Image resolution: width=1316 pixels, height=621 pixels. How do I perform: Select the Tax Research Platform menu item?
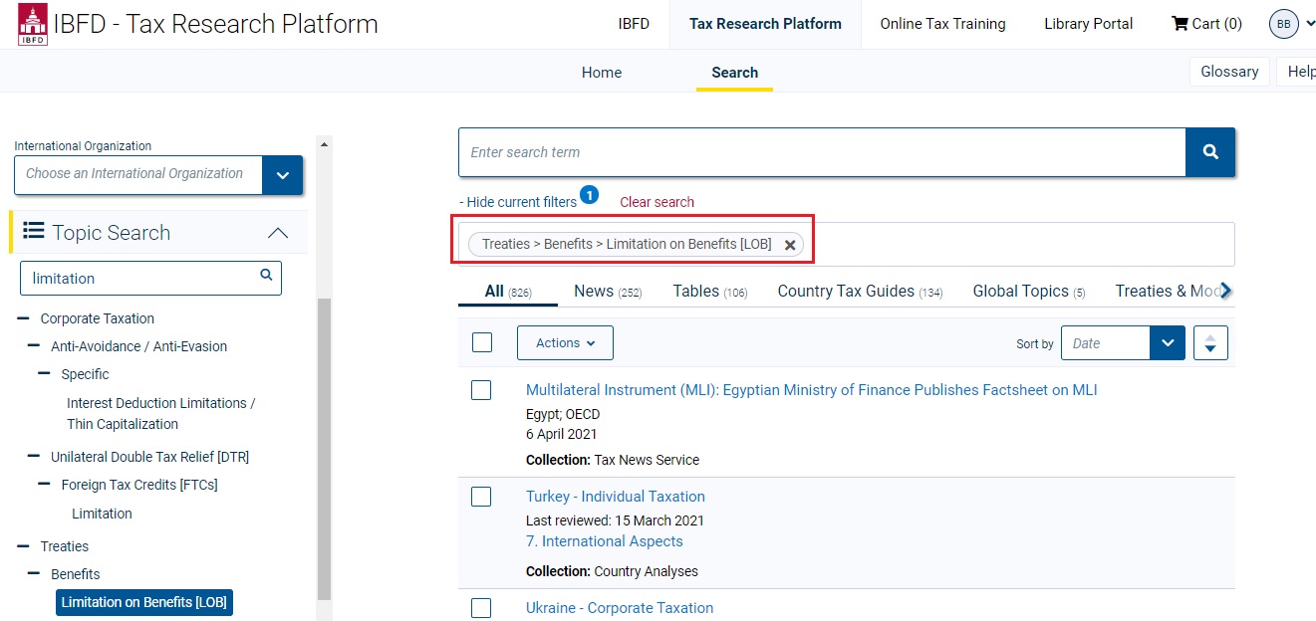pos(765,24)
